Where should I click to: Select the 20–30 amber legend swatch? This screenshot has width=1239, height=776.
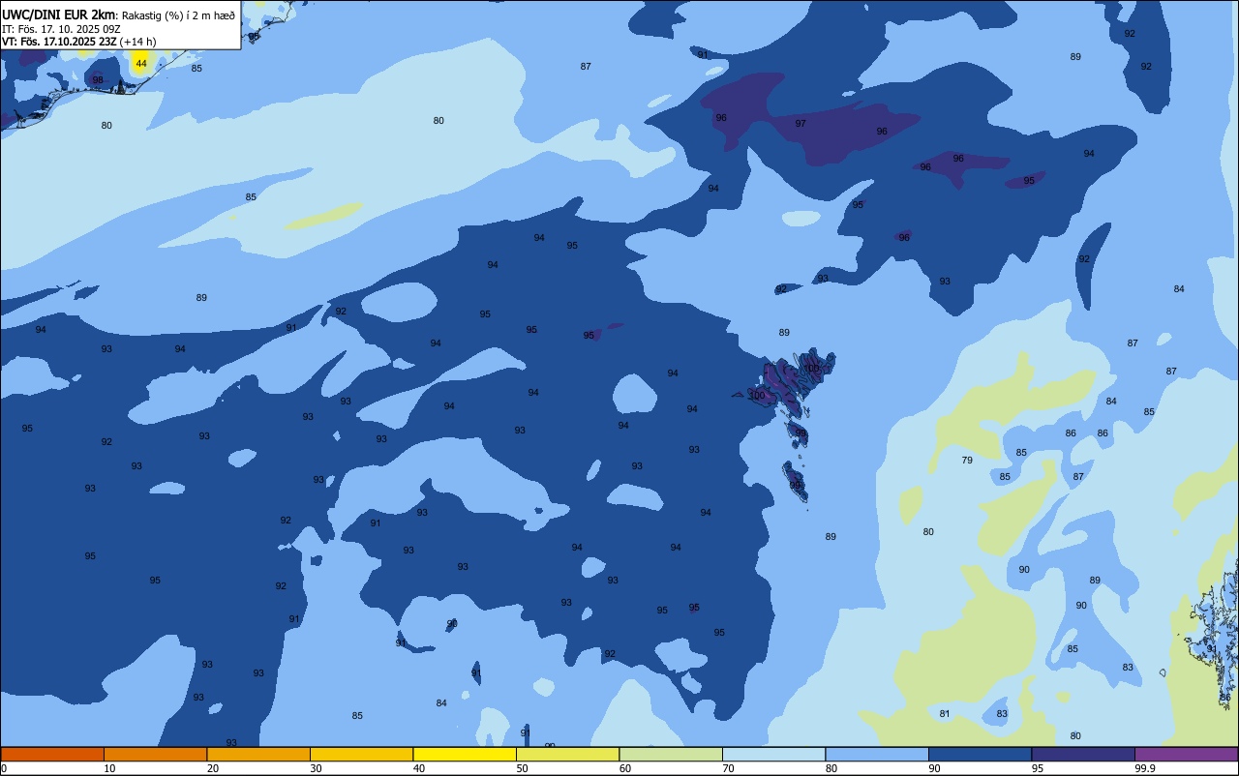click(258, 754)
